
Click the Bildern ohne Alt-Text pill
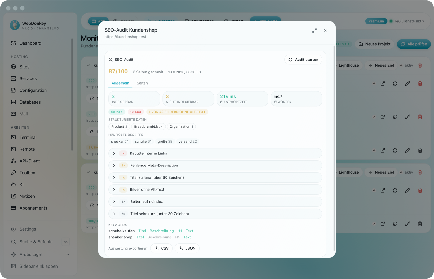[177, 112]
